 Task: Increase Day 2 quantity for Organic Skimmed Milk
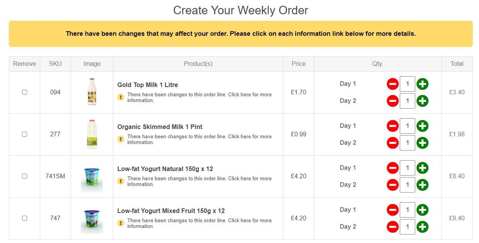(x=423, y=143)
